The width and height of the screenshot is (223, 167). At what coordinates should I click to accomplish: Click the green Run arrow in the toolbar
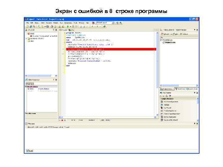click(x=68, y=27)
